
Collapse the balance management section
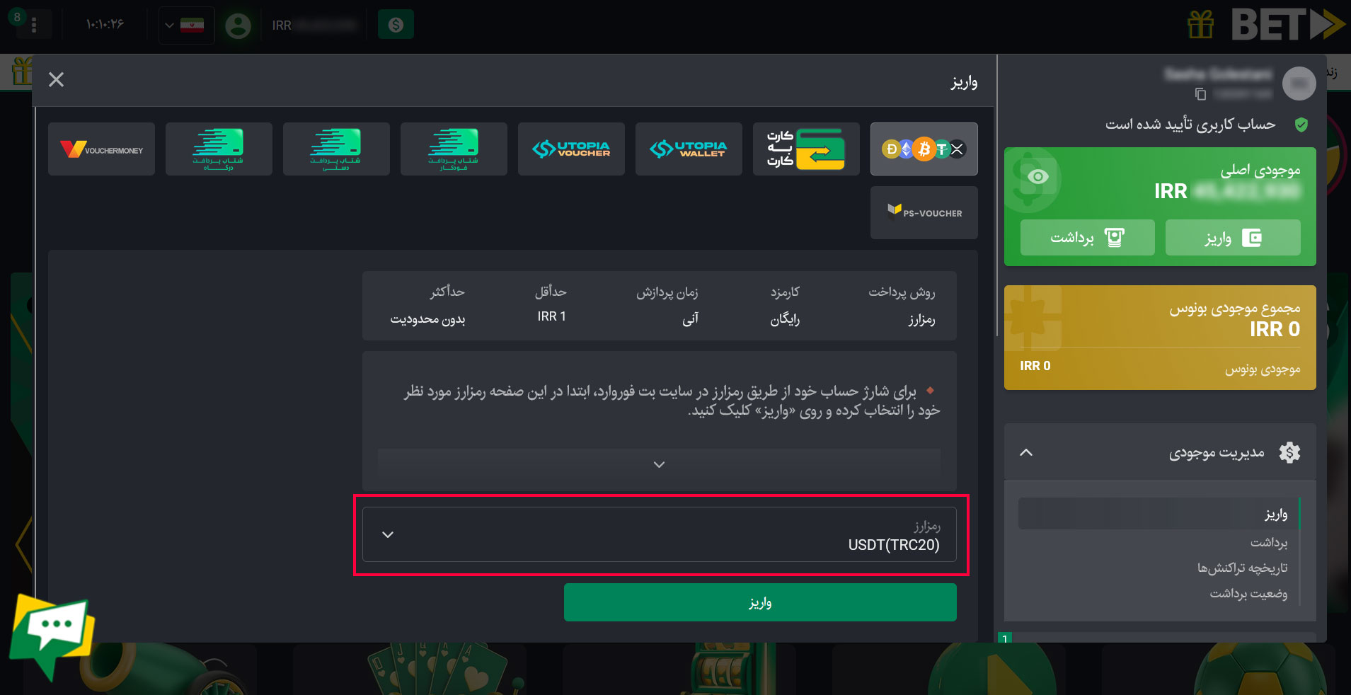[1026, 452]
